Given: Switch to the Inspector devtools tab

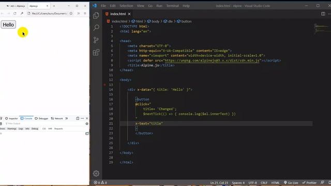Looking at the screenshot, I should click(x=11, y=118).
